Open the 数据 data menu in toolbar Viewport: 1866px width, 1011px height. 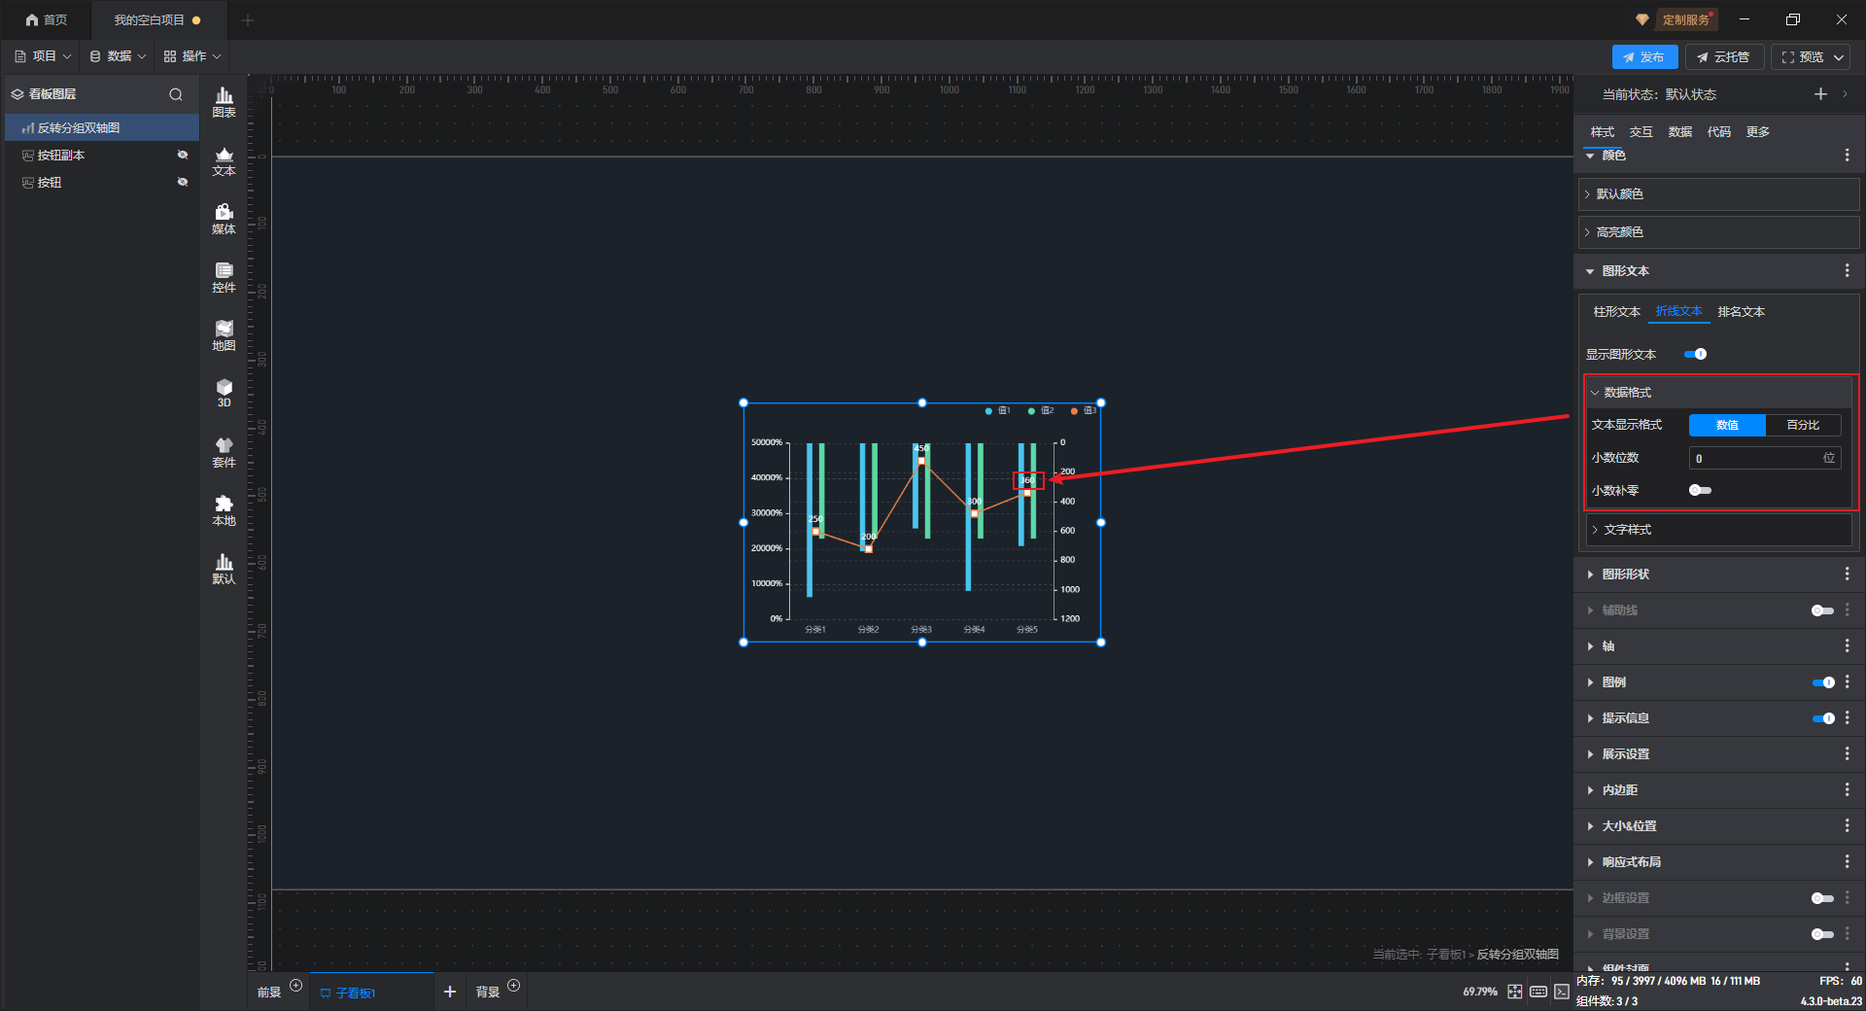(118, 56)
